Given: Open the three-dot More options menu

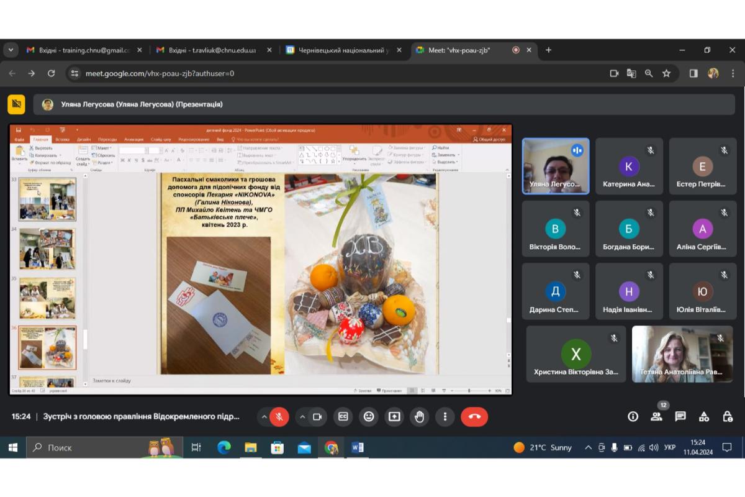Looking at the screenshot, I should [445, 416].
